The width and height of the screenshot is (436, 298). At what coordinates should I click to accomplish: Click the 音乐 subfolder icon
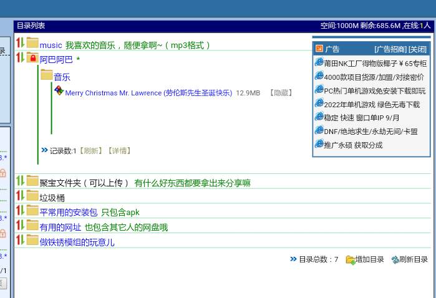click(x=47, y=75)
